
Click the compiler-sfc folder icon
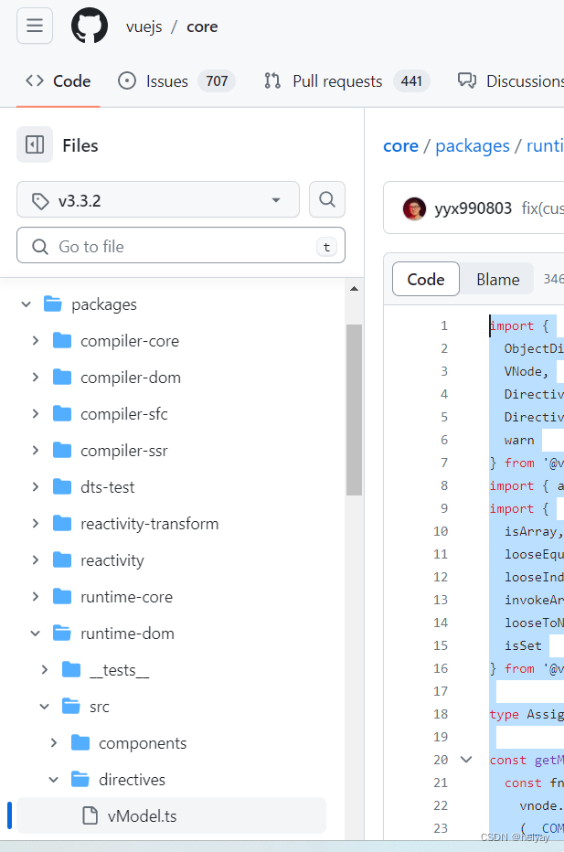(62, 413)
